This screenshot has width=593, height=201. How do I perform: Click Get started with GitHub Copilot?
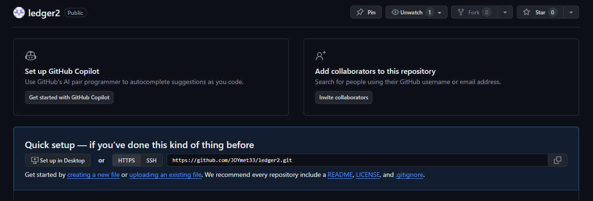(69, 97)
